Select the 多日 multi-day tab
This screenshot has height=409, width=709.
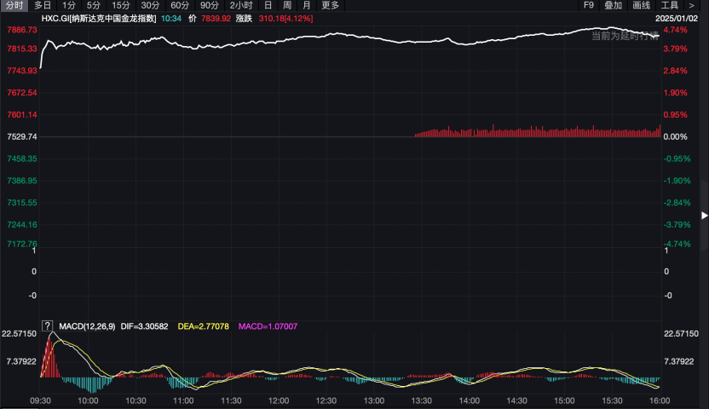[43, 5]
